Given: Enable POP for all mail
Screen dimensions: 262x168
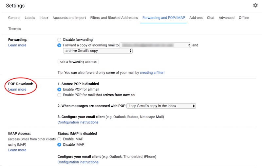Looking at the screenshot, I should [59, 89].
